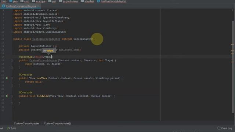Click the fold end marker after super call
This screenshot has width=235, height=132.
click(12, 67)
